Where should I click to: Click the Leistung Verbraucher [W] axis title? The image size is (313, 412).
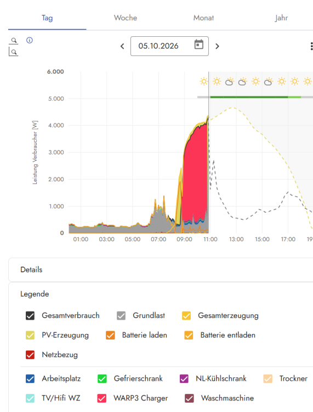pos(35,152)
